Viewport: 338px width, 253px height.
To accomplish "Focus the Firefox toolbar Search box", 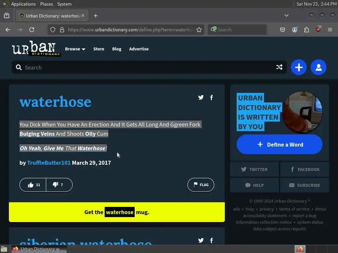I will click(x=237, y=30).
